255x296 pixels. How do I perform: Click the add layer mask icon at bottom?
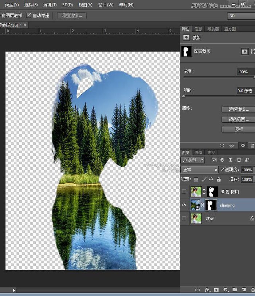[x=216, y=289]
